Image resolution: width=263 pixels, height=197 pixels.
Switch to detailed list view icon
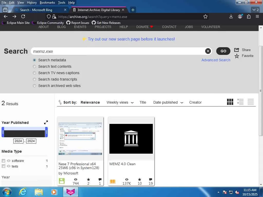coord(240,102)
